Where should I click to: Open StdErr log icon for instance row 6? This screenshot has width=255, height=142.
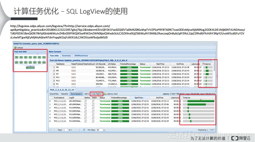coord(93,121)
